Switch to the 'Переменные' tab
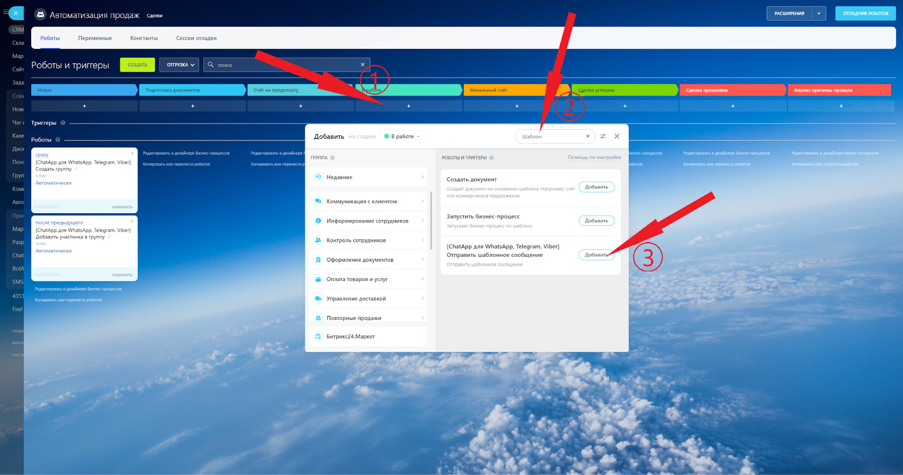 click(95, 38)
